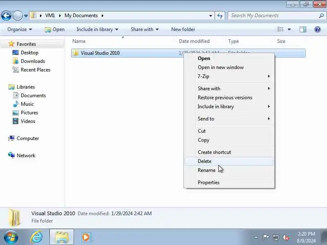The image size is (327, 245).
Task: Open address bar previous locations dropdown
Action: point(211,16)
